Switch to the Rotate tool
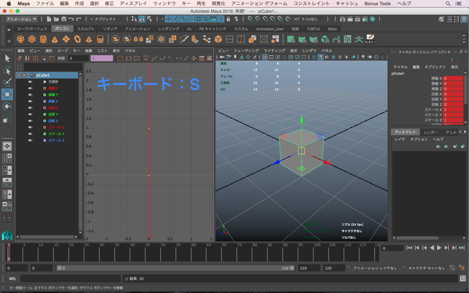Screen dimensions: 469x293 point(7,106)
